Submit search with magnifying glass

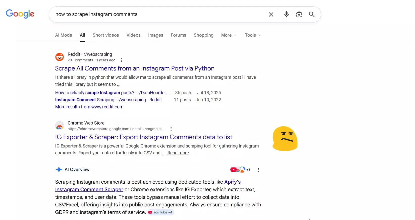[x=312, y=14]
